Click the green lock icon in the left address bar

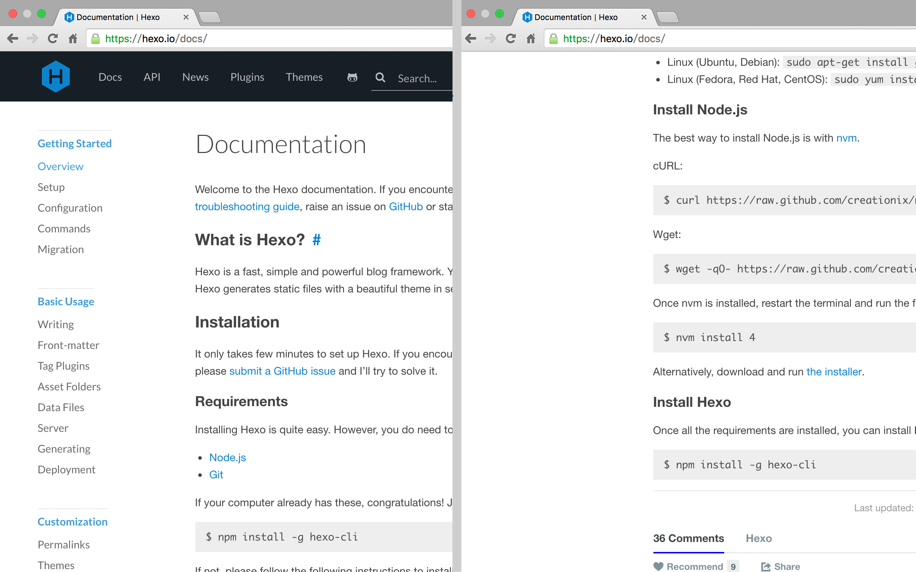(96, 39)
